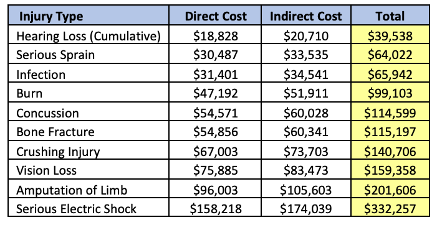Image resolution: width=437 pixels, height=225 pixels.
Task: Select Vision Loss direct cost $75,885
Action: point(215,169)
